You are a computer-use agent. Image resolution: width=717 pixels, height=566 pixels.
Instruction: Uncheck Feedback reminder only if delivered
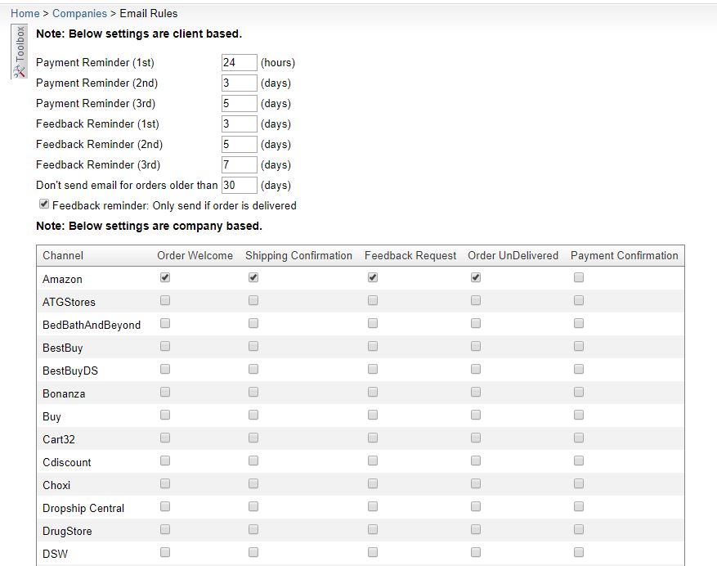coord(44,204)
